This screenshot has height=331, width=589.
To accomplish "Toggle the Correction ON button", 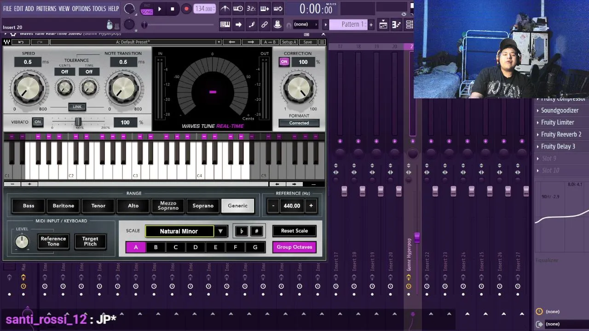I will pos(284,62).
